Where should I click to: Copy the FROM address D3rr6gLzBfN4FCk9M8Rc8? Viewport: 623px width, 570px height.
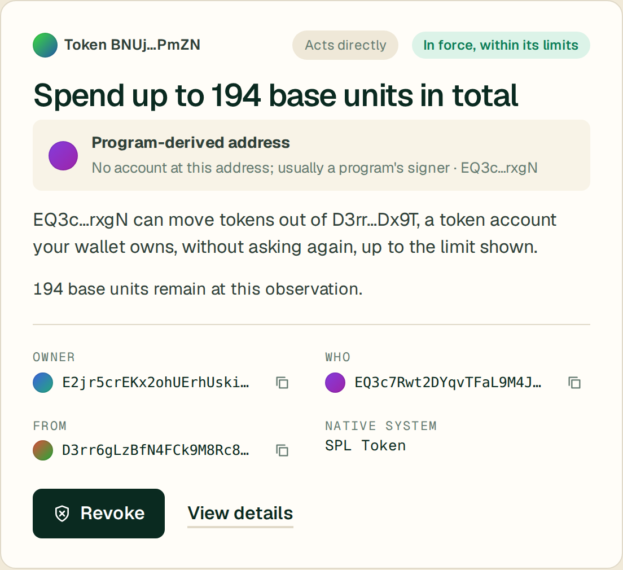click(282, 450)
